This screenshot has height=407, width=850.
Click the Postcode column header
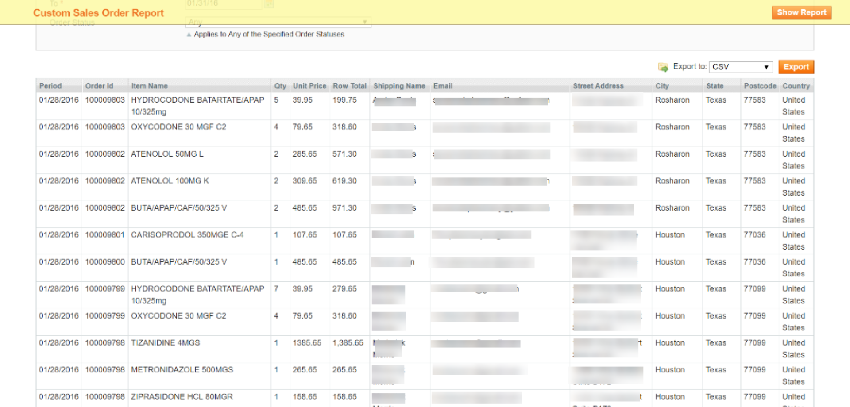click(x=760, y=86)
